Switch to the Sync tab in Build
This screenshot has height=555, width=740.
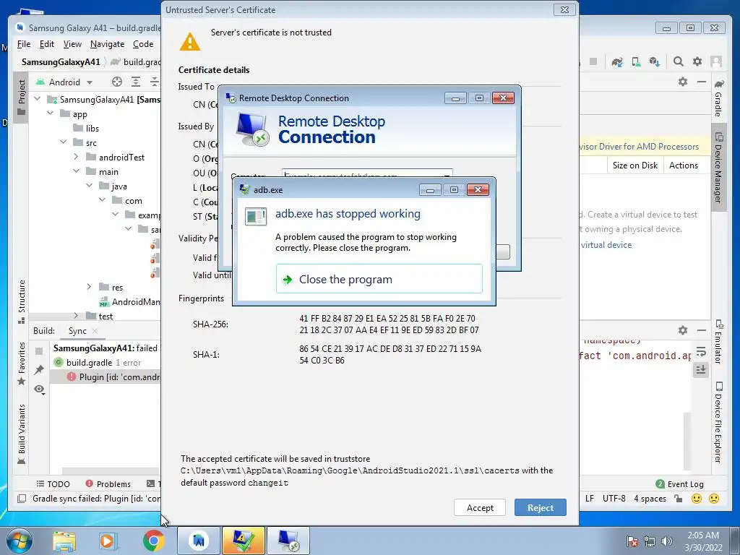(77, 331)
